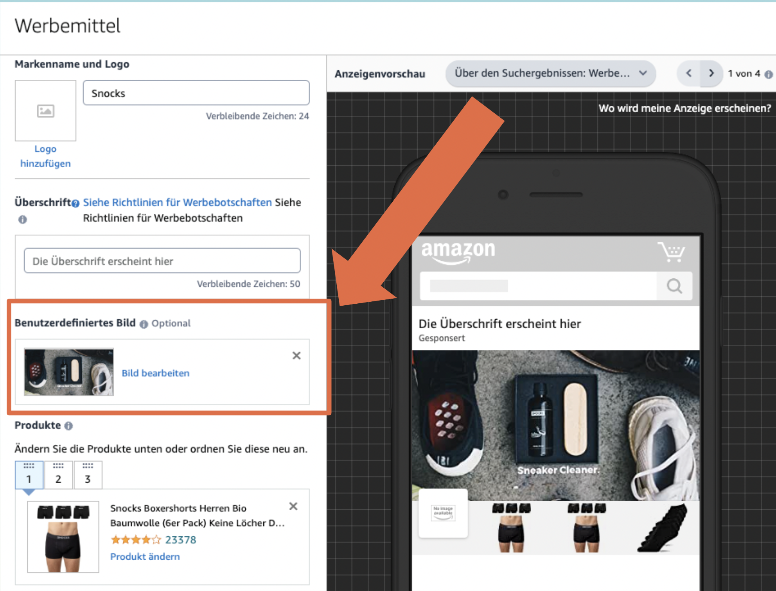Go to the previous ad preview with the left arrow

click(689, 73)
